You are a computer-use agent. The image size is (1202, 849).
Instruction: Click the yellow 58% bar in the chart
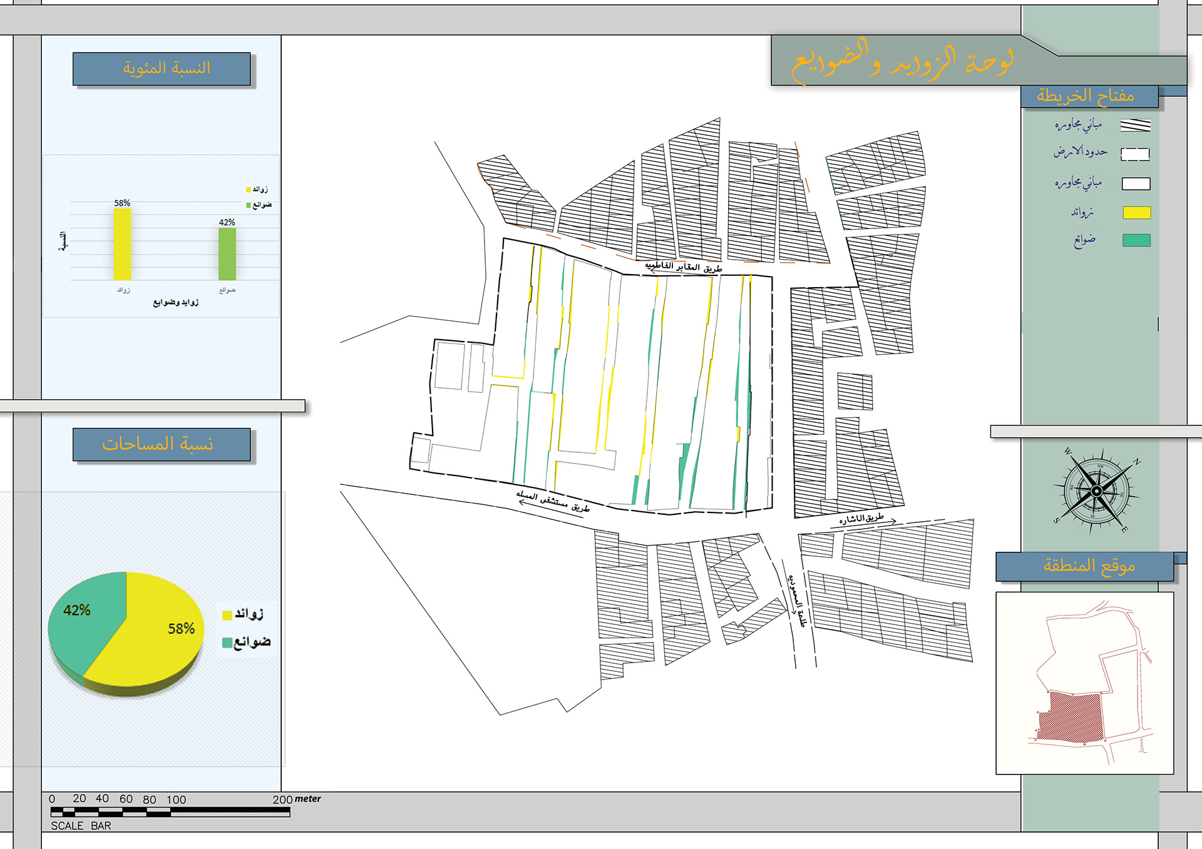pos(122,245)
